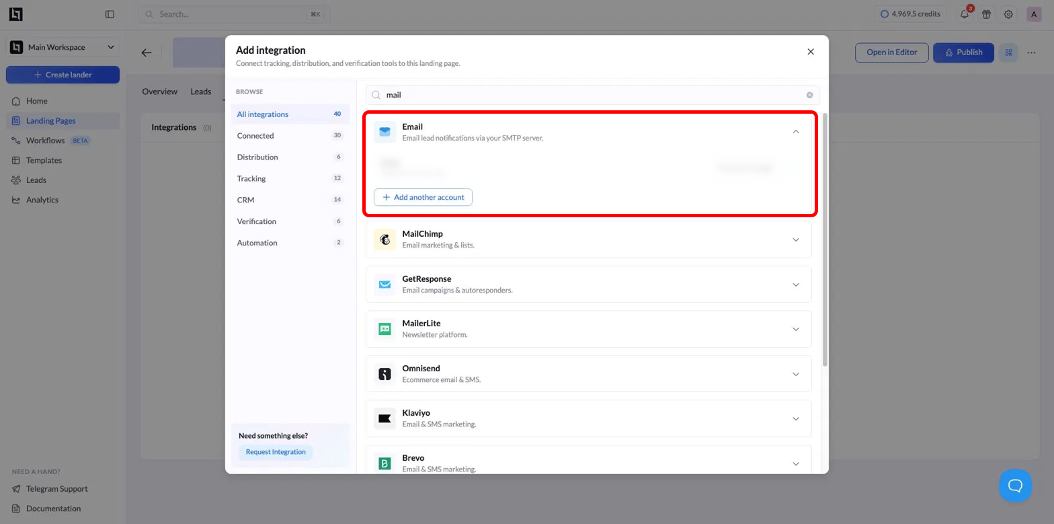1054x524 pixels.
Task: Open the Main Workspace dropdown
Action: click(x=63, y=47)
